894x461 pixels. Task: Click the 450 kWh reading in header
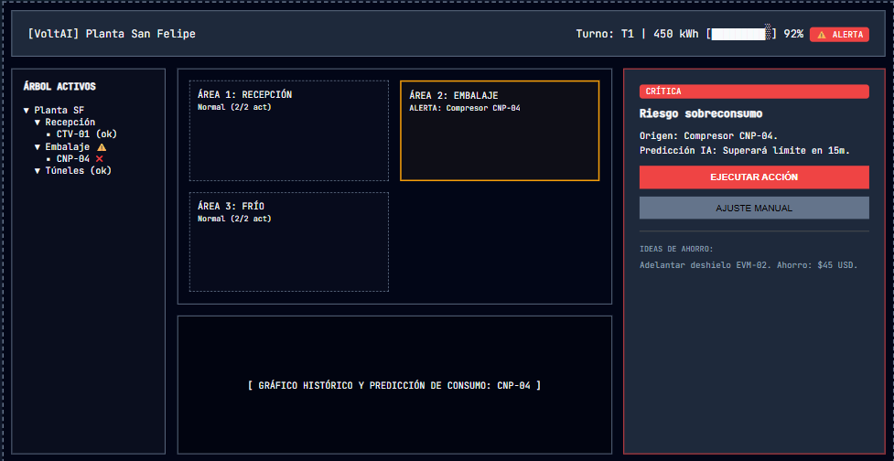(x=675, y=34)
